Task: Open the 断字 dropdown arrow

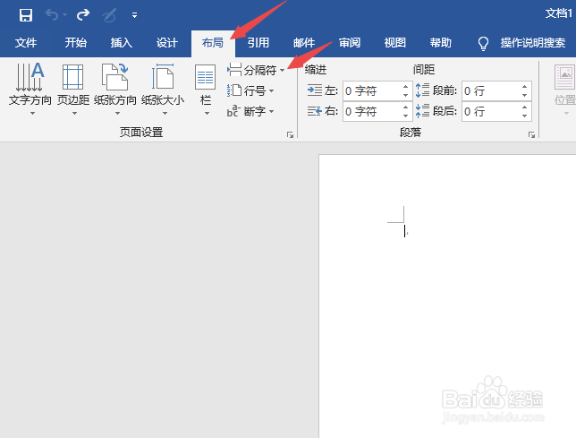Action: pos(271,111)
